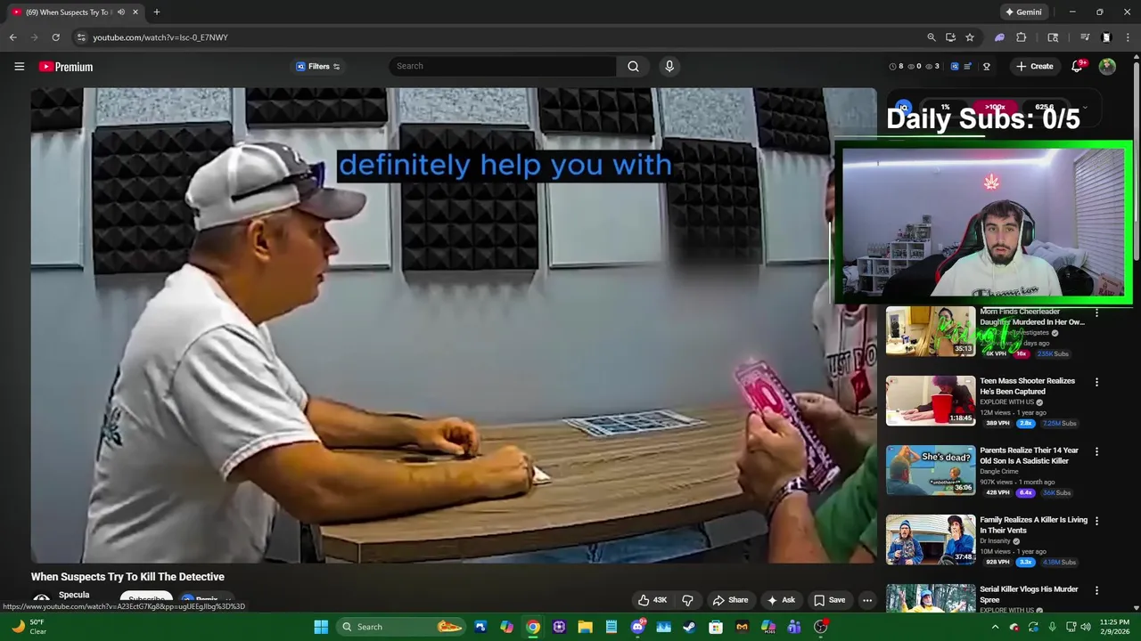Open Discord from the taskbar
The width and height of the screenshot is (1141, 641).
[x=637, y=627]
